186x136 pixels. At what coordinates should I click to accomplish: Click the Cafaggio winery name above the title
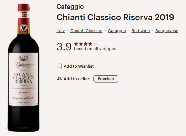[x=70, y=7]
